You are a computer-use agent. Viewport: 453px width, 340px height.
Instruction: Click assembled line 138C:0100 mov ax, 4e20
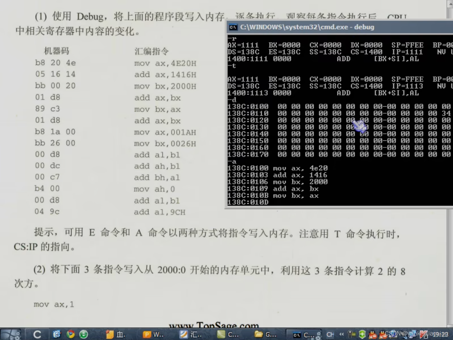click(x=278, y=168)
